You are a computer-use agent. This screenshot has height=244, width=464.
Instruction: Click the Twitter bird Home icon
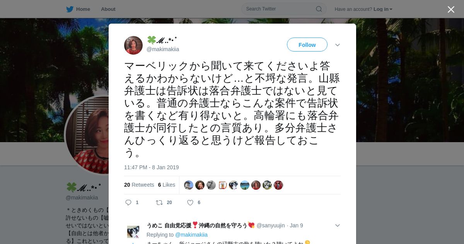click(x=70, y=9)
